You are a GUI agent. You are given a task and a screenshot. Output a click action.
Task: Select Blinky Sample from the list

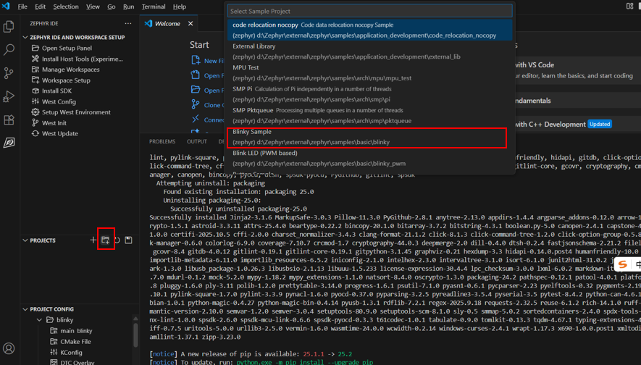(x=367, y=137)
